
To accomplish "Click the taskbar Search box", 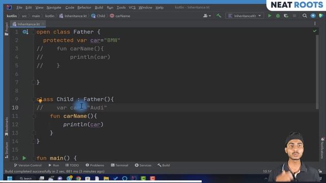I will (x=26, y=178).
